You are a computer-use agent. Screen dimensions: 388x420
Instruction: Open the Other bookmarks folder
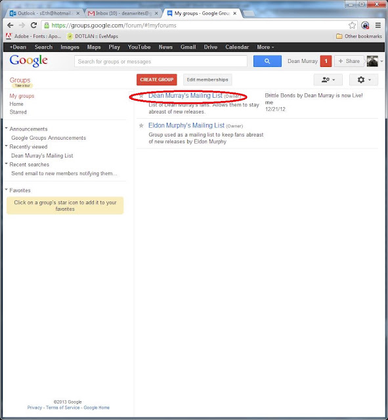[359, 36]
